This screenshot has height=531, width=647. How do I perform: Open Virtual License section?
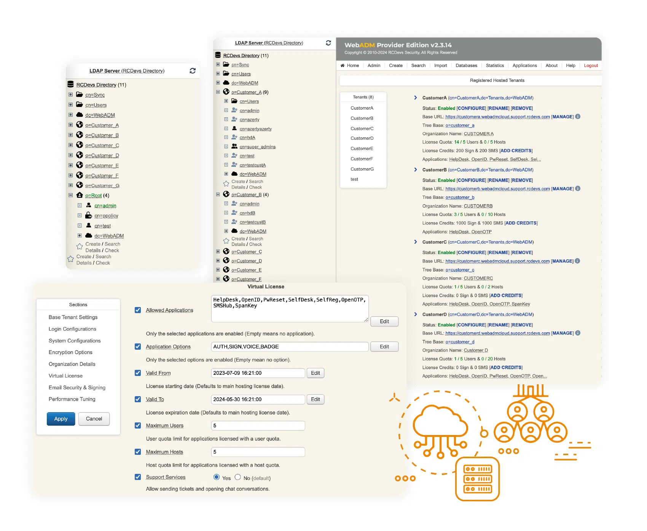(65, 376)
